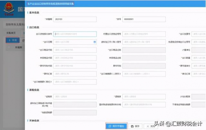Viewport: 206px width, 130px height.
Task: Click the 出口销售额(人民币) input field
Action: [144, 74]
